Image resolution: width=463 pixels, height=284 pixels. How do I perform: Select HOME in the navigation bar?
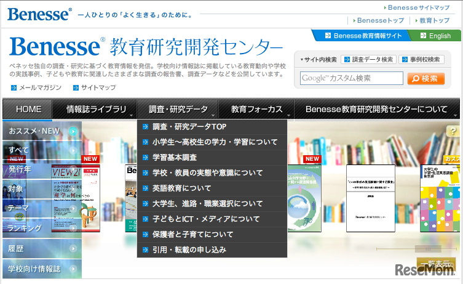click(x=28, y=109)
